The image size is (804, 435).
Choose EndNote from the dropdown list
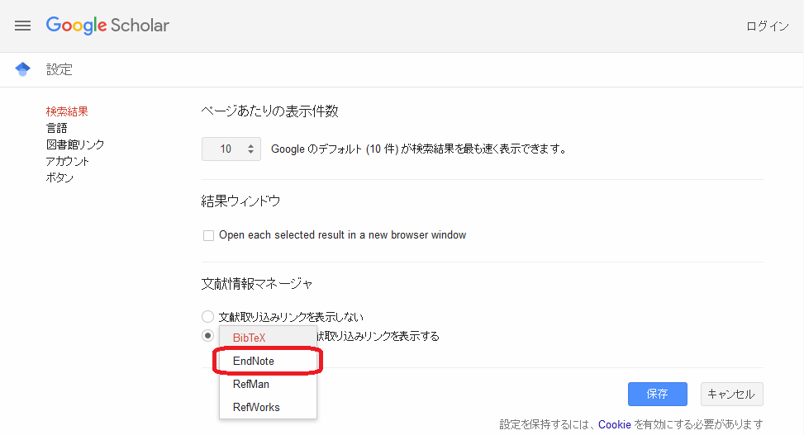[x=268, y=361]
